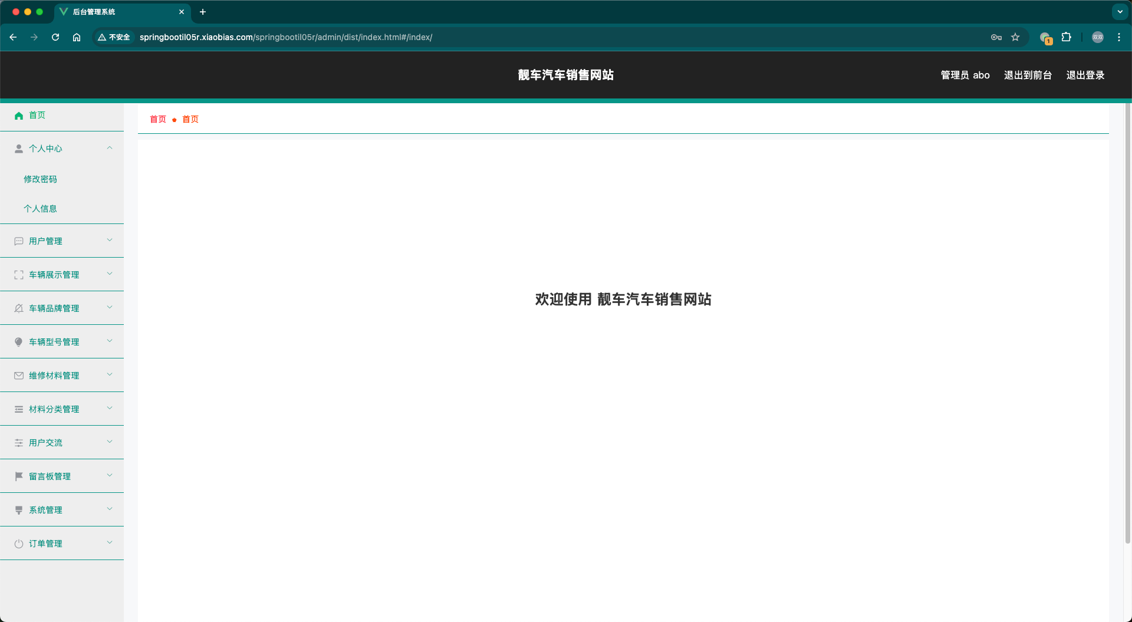The image size is (1132, 622).
Task: Click the chat icon beside 用户管理
Action: point(19,241)
